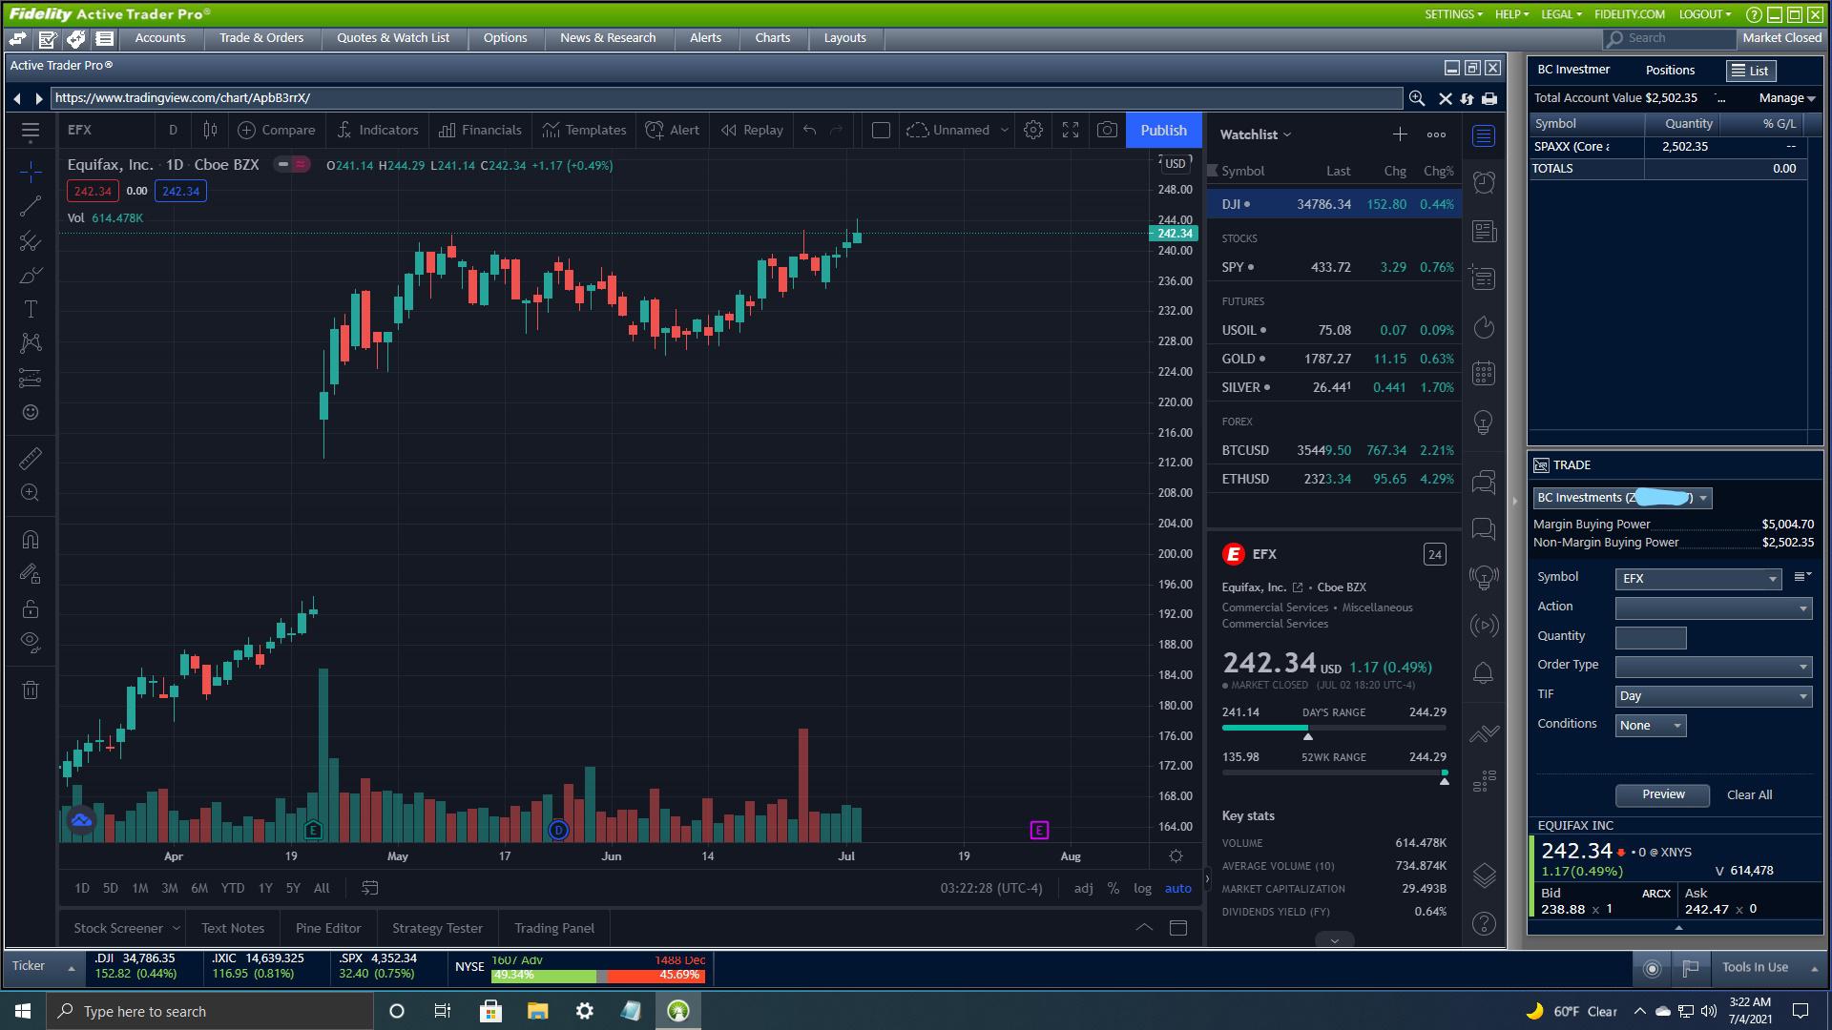The width and height of the screenshot is (1832, 1030).
Task: Click the Quantity input field
Action: tap(1650, 637)
